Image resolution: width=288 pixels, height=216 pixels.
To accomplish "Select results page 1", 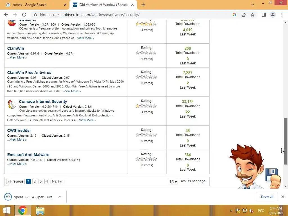I will click(28, 181).
